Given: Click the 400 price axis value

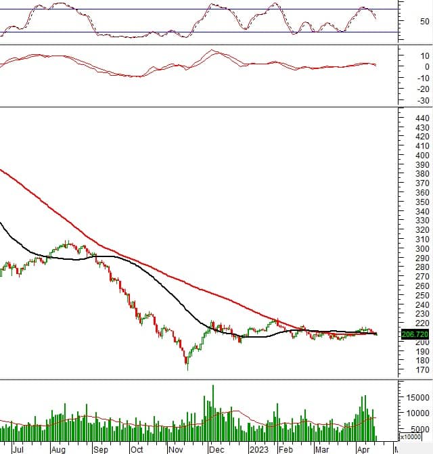Looking at the screenshot, I should point(422,155).
